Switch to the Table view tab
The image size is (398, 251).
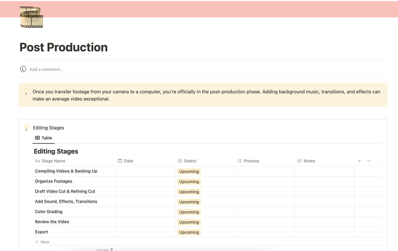tap(44, 138)
